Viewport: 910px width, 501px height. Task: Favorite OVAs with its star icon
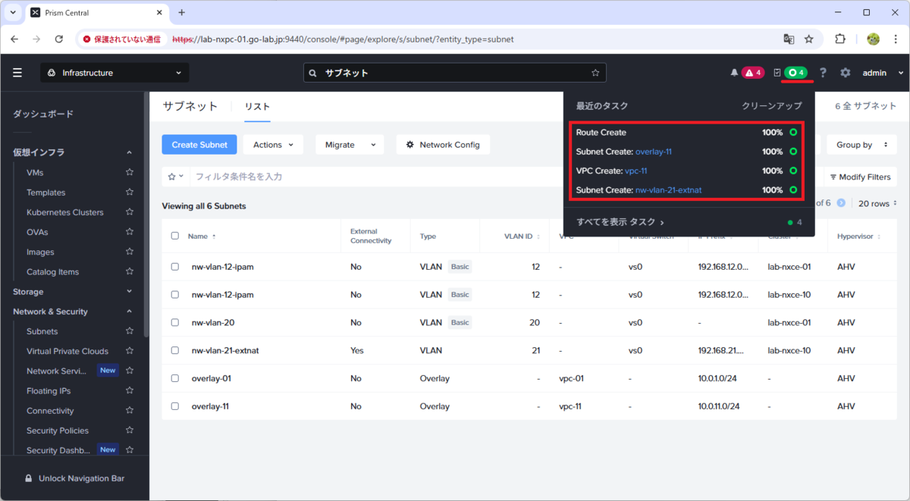(x=130, y=232)
